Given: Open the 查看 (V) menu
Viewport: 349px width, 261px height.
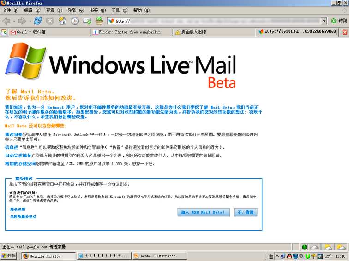Looking at the screenshot, I should 54,10.
